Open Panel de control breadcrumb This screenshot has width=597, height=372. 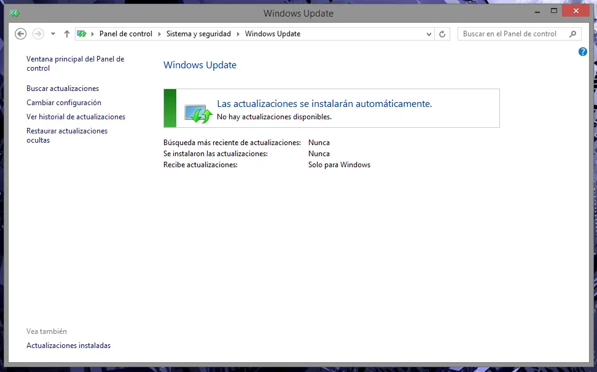[126, 34]
